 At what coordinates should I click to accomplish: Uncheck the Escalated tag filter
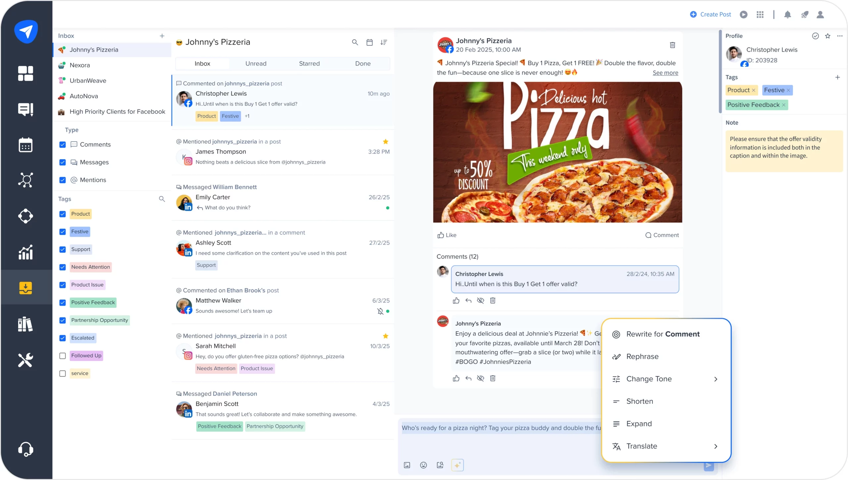(x=62, y=338)
